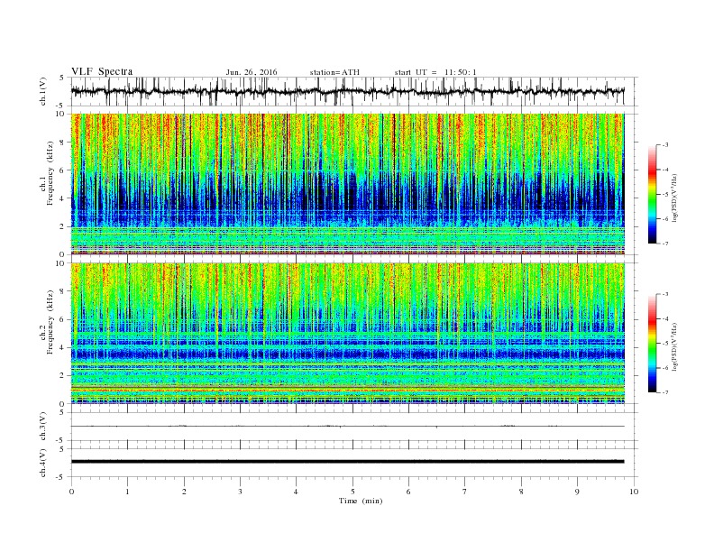Click the "4" minute tick label on time axis

click(x=296, y=492)
